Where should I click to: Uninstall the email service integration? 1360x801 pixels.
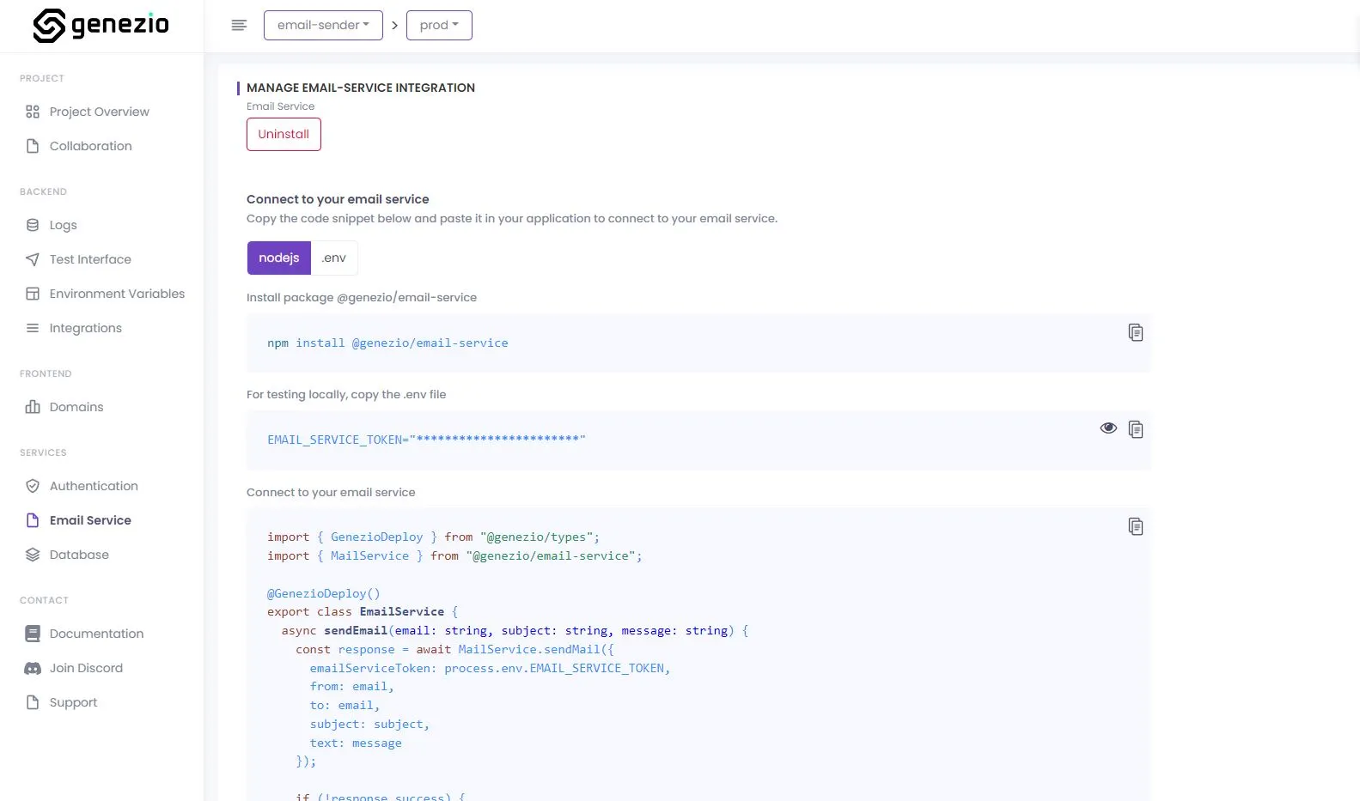(x=284, y=134)
